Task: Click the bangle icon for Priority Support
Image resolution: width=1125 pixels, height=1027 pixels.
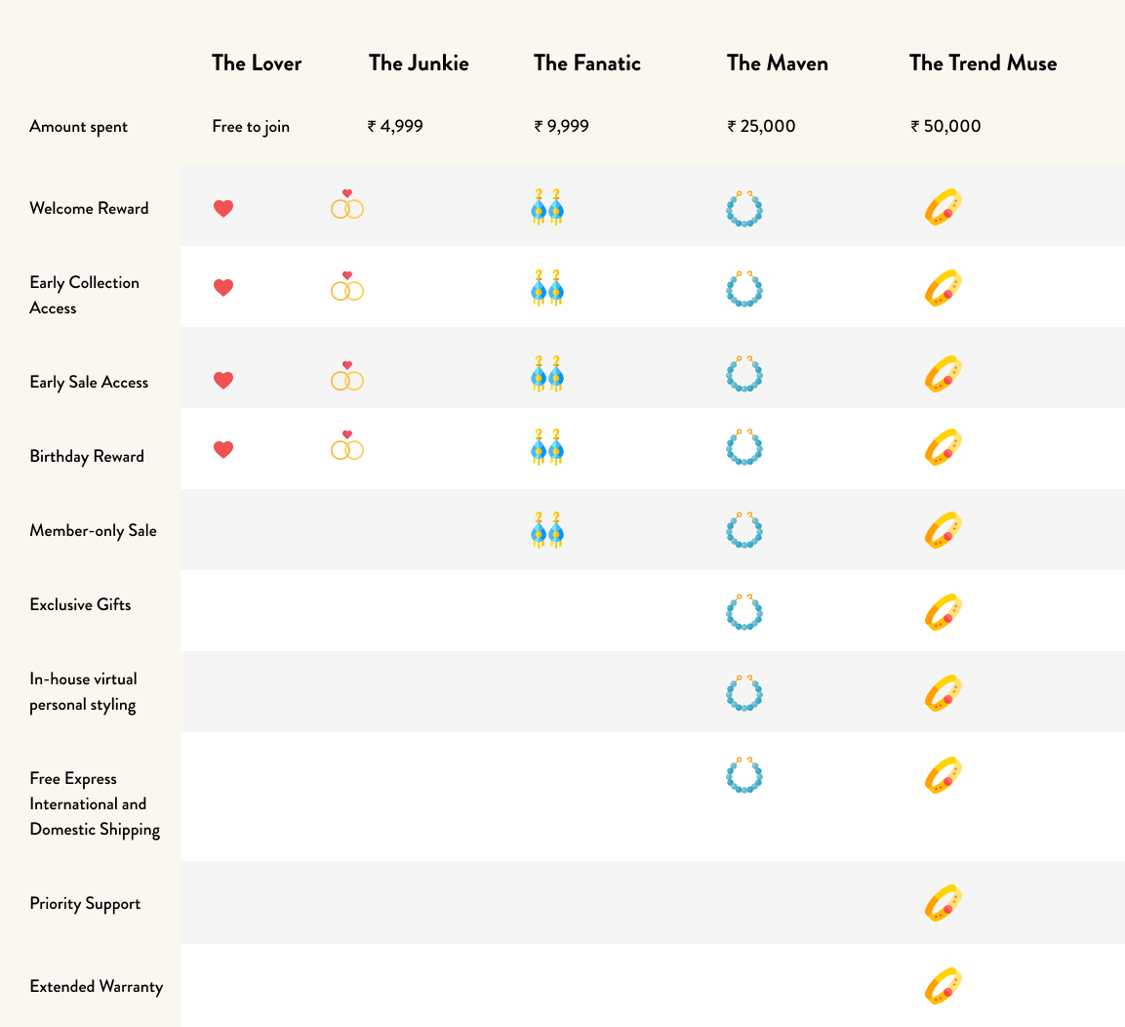Action: tap(944, 903)
